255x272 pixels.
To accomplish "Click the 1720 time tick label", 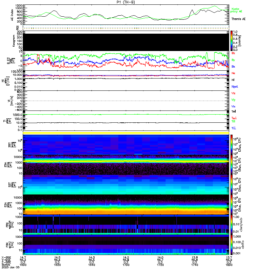I will [x=160, y=265].
